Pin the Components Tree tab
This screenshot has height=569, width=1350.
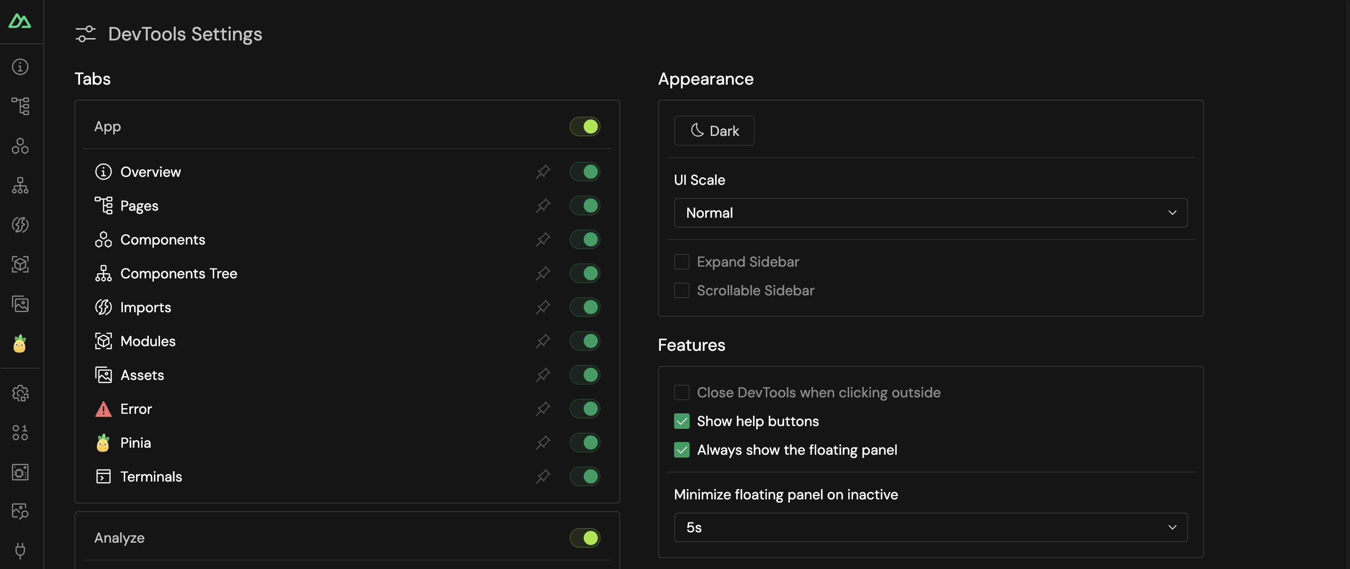coord(543,273)
